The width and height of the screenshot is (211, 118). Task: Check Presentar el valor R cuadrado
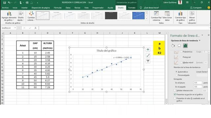pos(175,98)
